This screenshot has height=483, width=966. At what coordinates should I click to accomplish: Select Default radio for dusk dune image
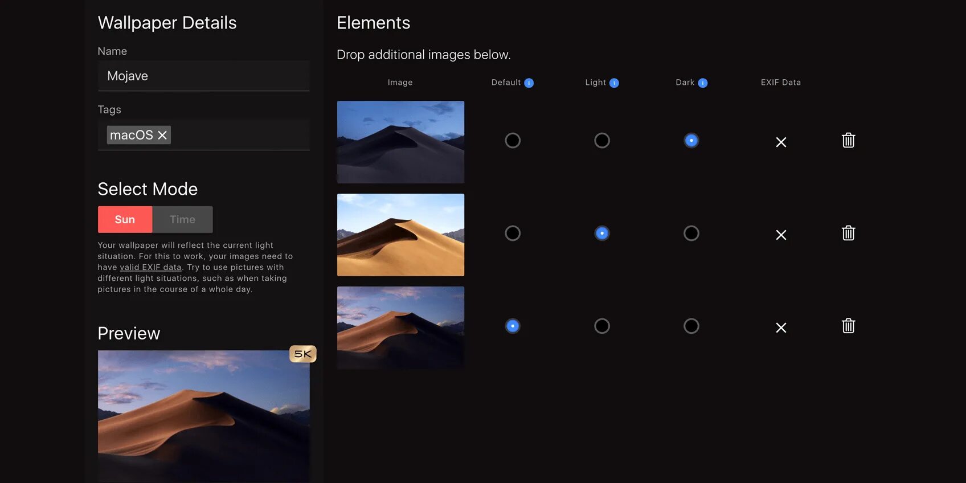[513, 326]
